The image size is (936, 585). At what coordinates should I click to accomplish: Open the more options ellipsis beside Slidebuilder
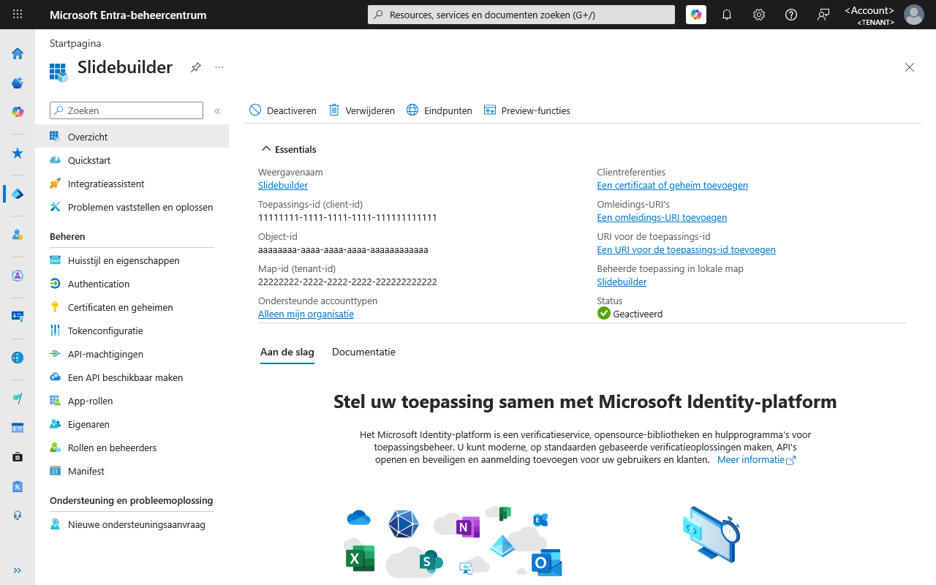tap(219, 67)
